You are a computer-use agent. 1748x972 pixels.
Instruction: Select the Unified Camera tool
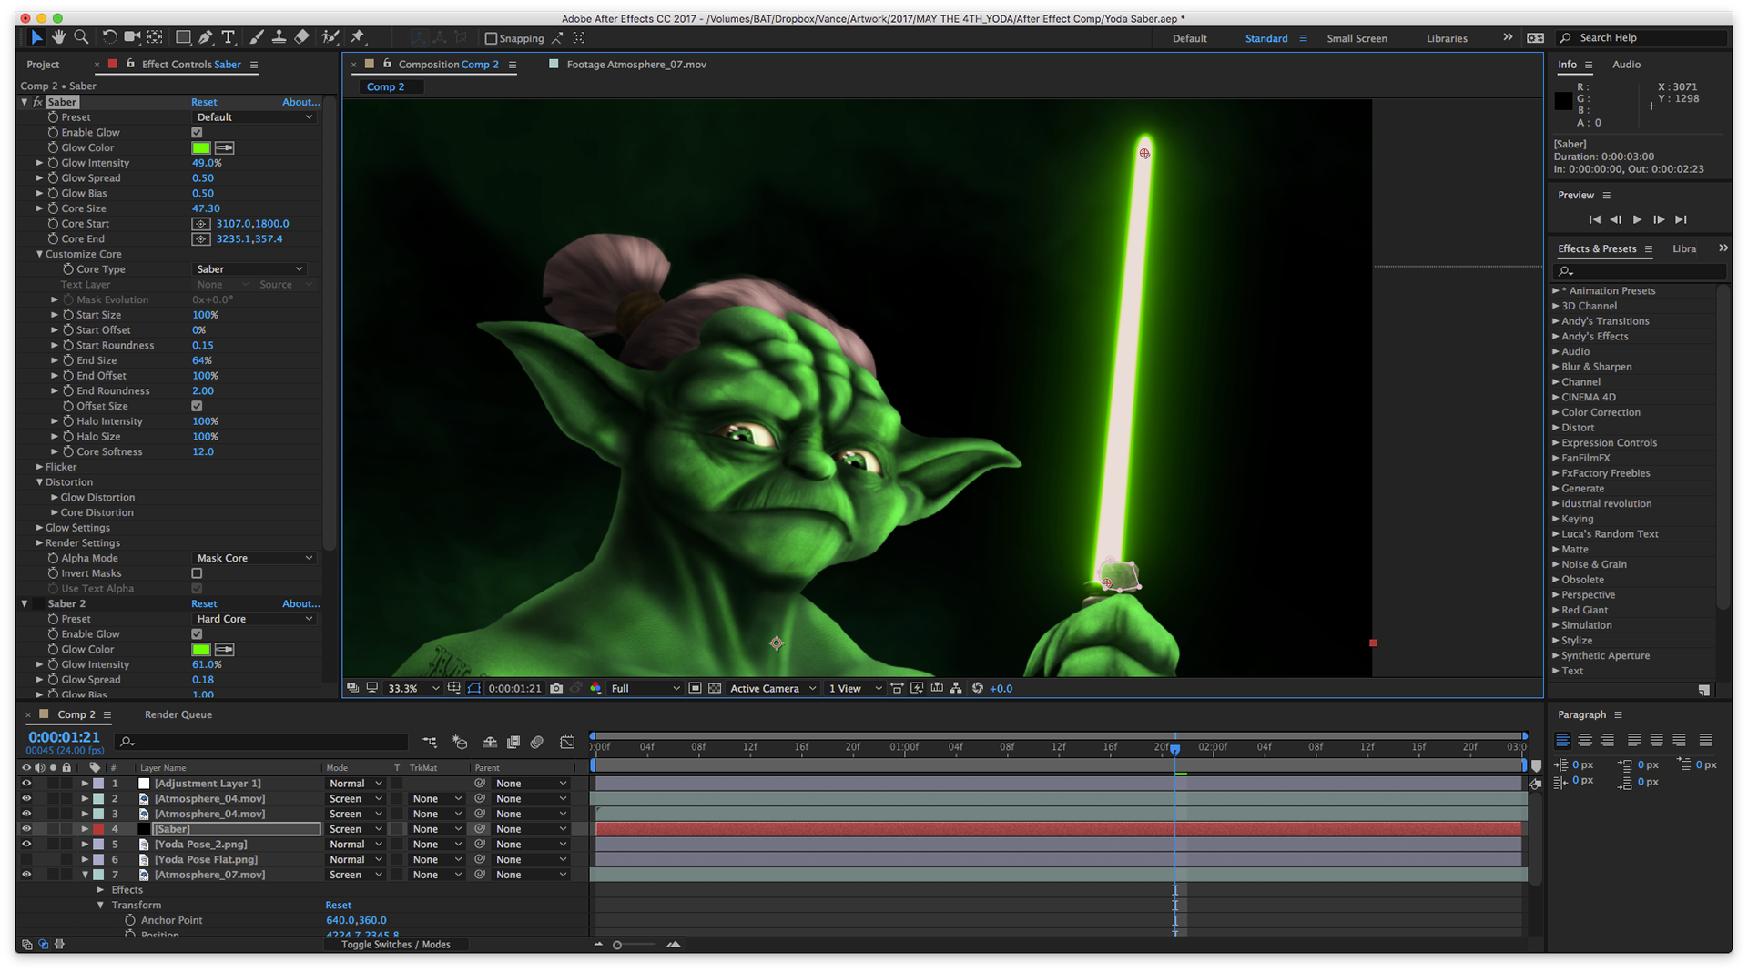coord(132,37)
